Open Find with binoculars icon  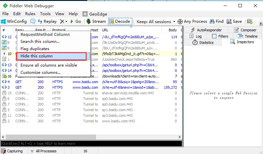coord(212,21)
